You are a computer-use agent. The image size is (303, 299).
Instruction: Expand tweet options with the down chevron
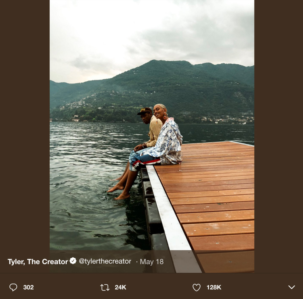291,287
